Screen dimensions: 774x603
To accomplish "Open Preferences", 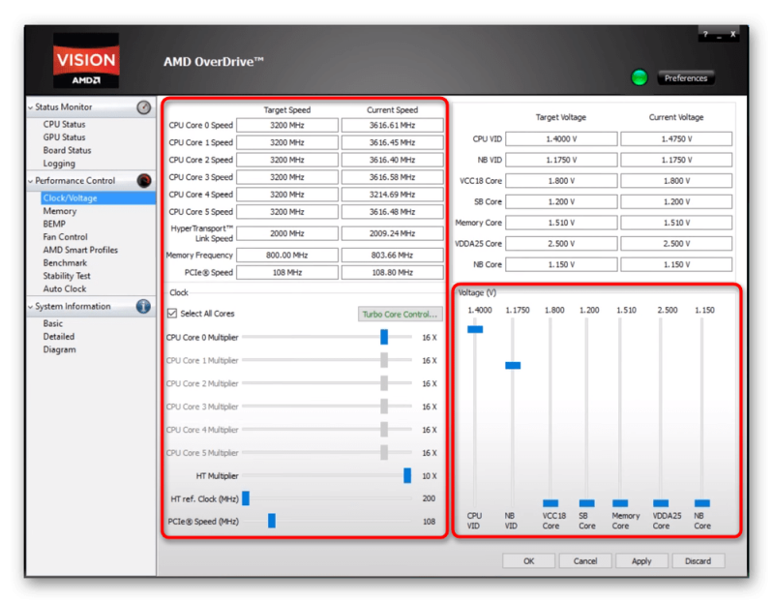I will (686, 78).
